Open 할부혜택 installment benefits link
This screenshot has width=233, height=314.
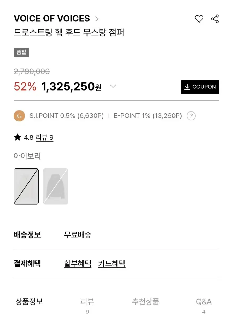(x=78, y=263)
